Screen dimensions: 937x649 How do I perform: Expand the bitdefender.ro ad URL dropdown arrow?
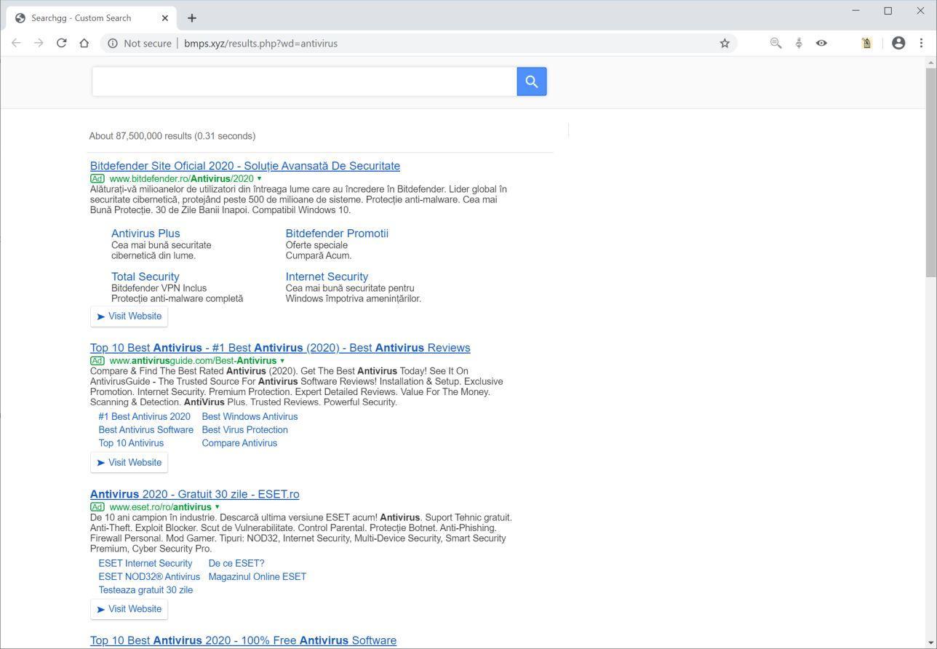coord(259,179)
